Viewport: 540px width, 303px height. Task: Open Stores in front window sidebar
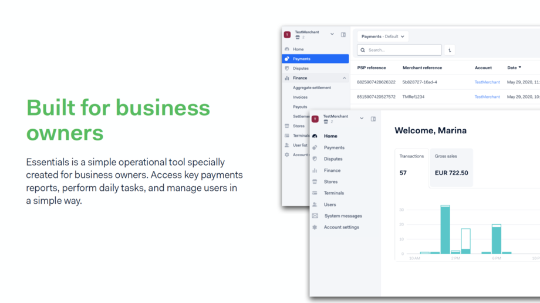point(330,181)
